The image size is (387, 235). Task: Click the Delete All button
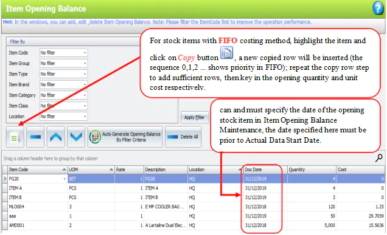coord(183,137)
